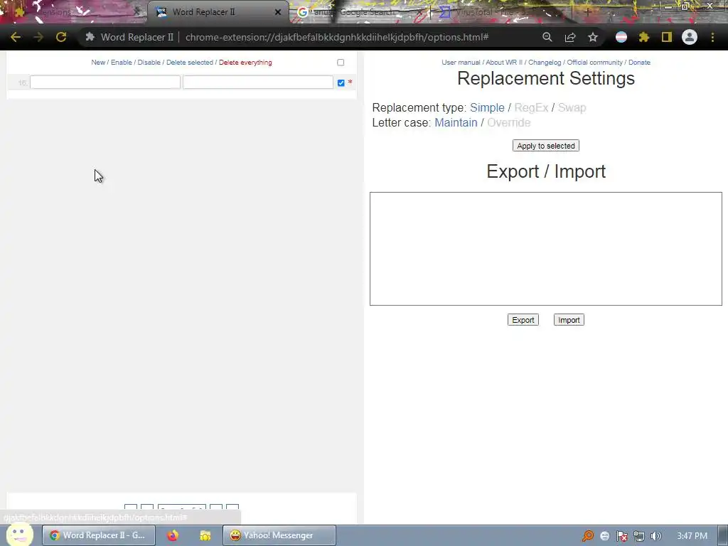The image size is (728, 546).
Task: Bookmark this page with the star icon
Action: coord(593,37)
